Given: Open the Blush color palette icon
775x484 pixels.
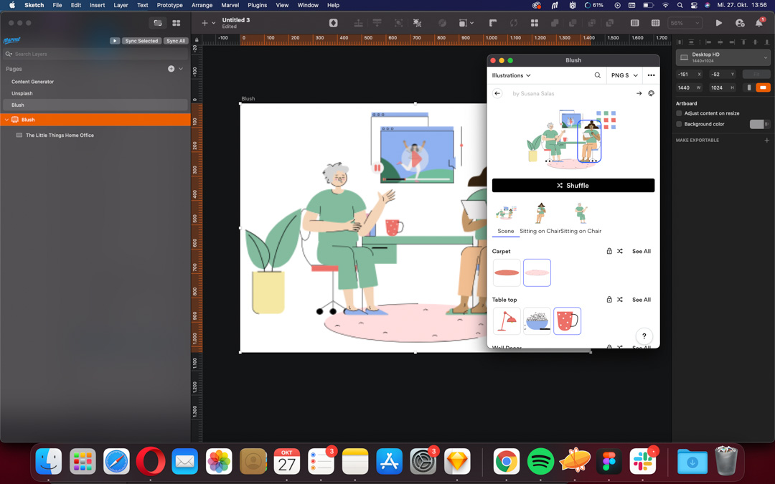Looking at the screenshot, I should 651,93.
